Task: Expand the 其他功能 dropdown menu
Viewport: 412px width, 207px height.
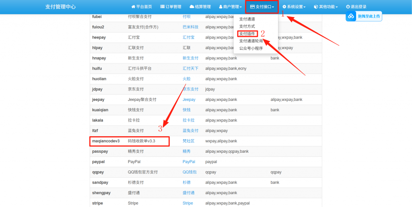Action: (x=325, y=7)
